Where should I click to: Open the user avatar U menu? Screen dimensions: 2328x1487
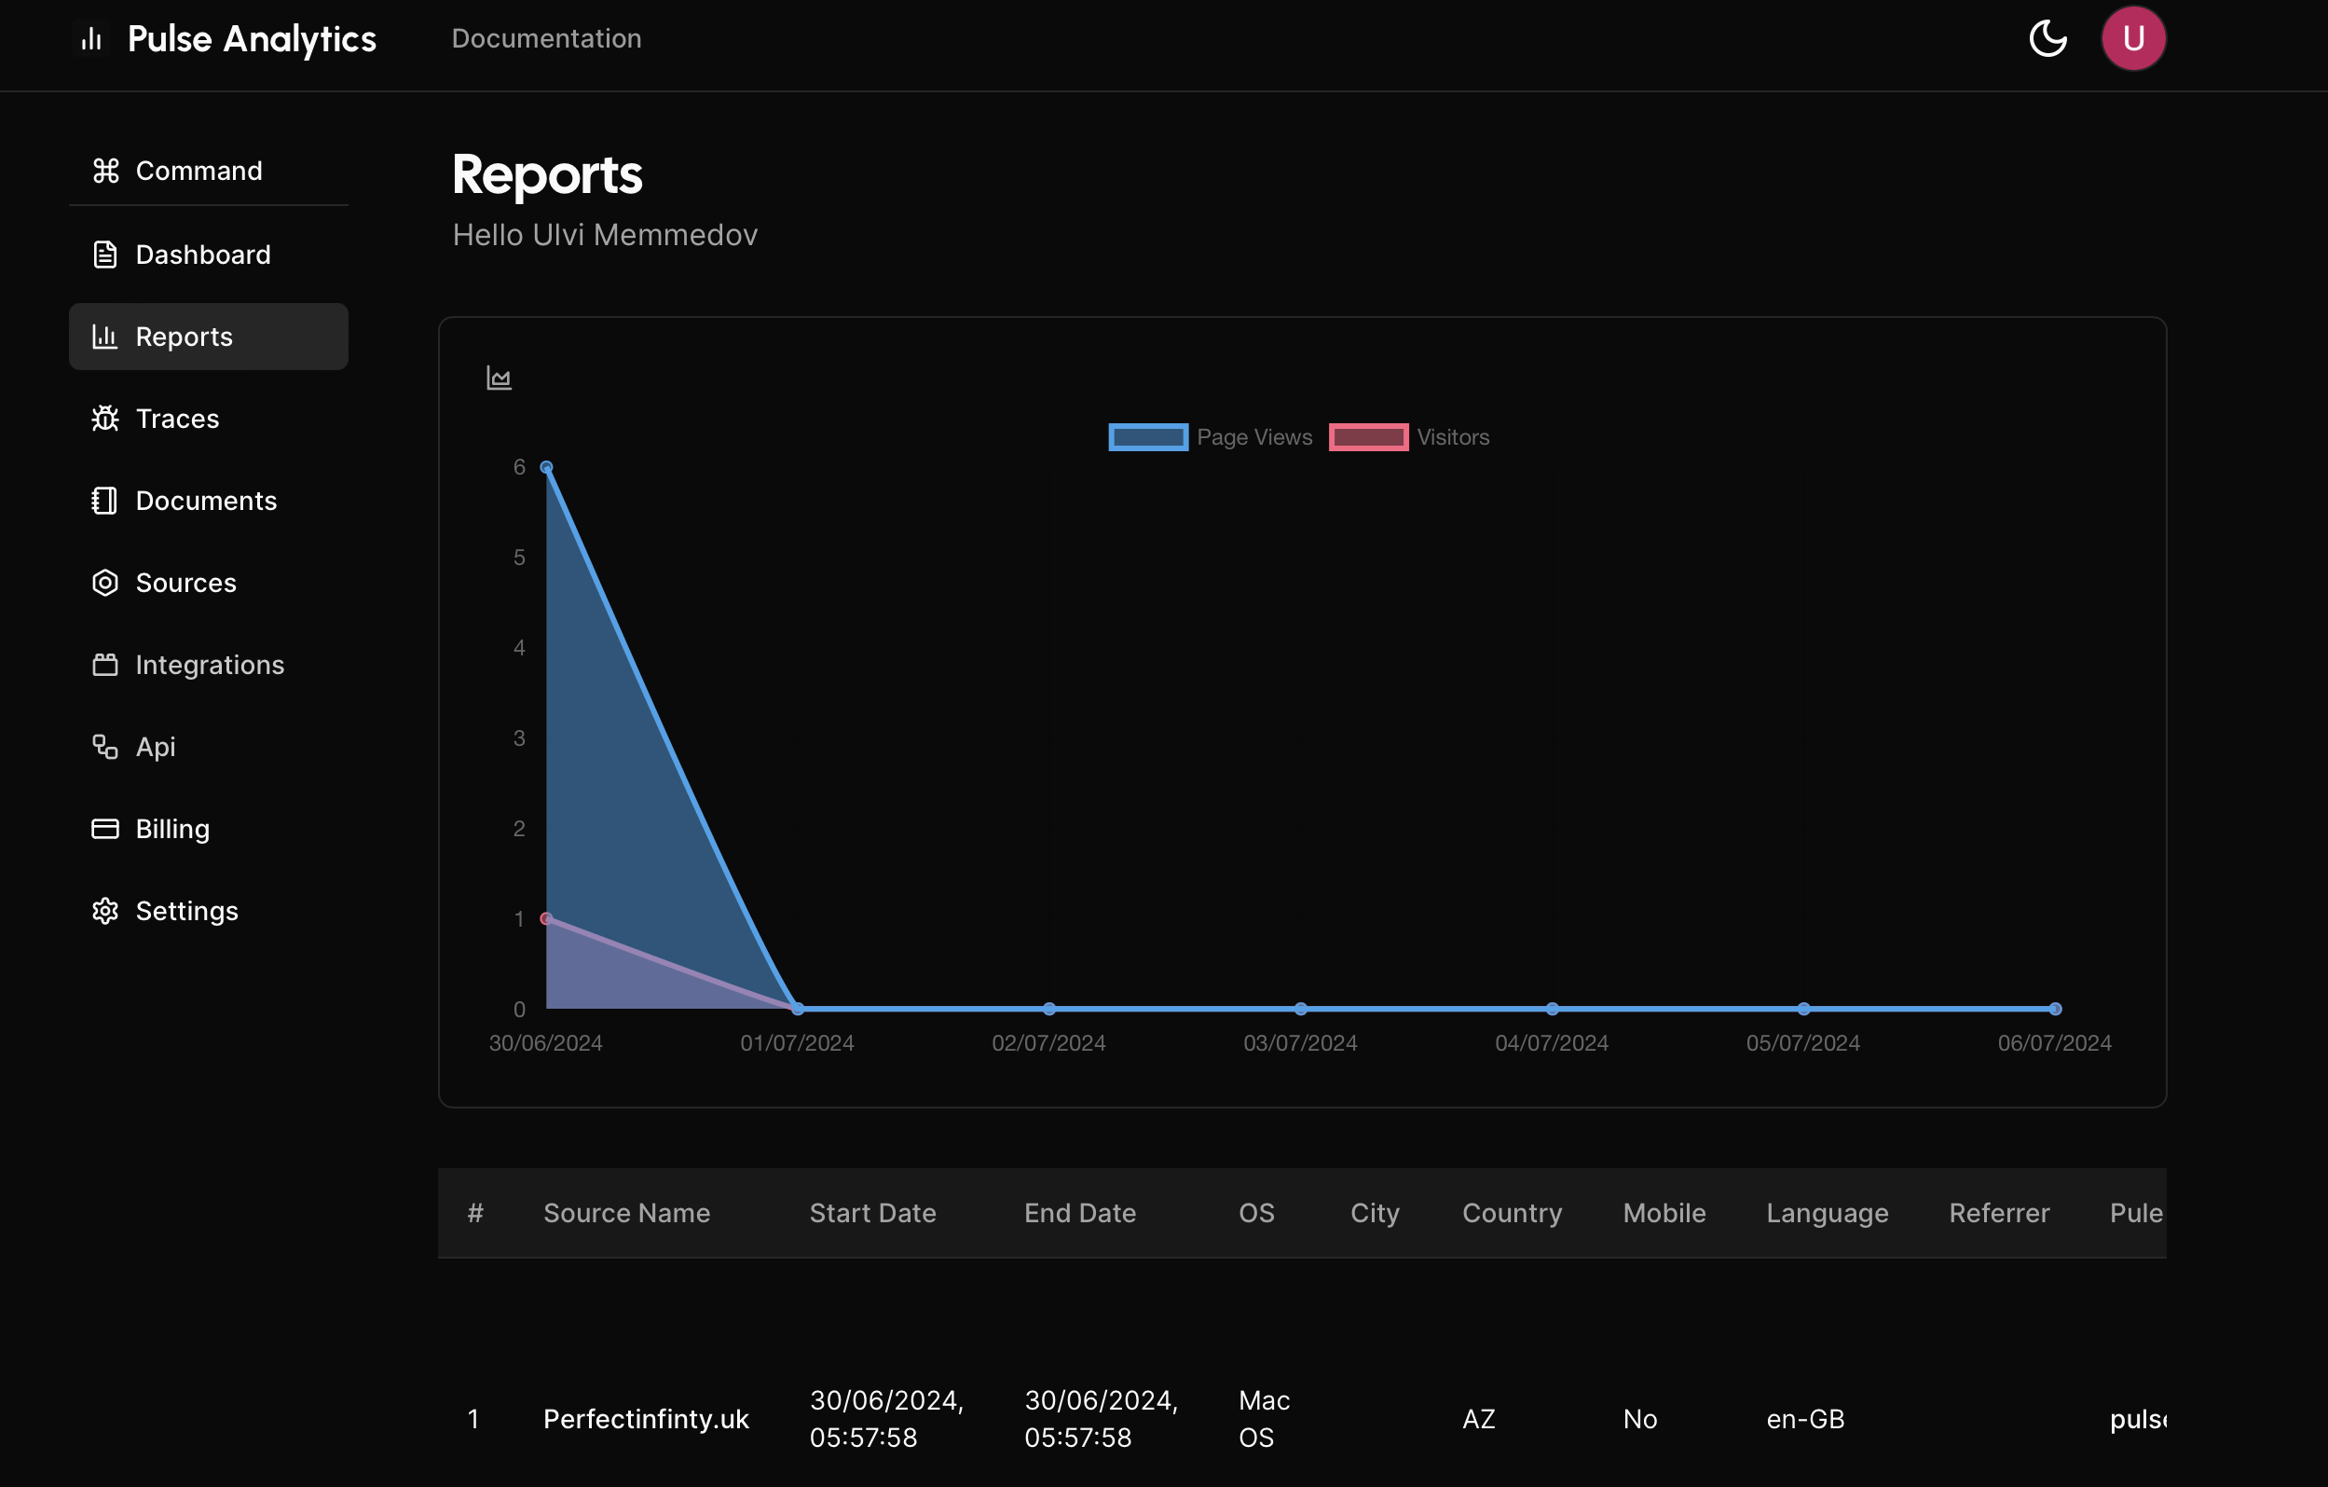[2132, 38]
